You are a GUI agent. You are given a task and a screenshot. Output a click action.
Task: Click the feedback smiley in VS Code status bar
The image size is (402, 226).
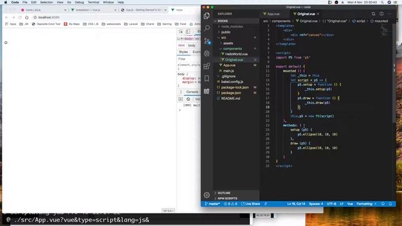pyautogui.click(x=383, y=204)
